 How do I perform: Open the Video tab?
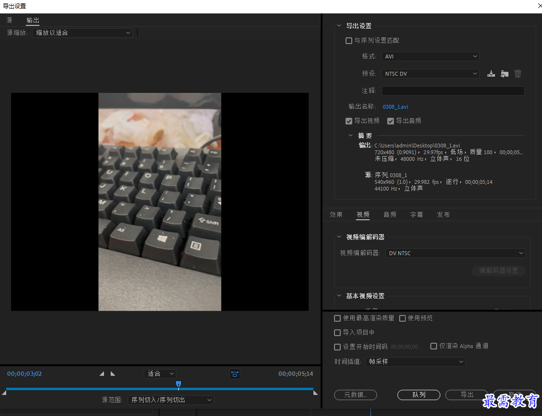[x=363, y=214]
